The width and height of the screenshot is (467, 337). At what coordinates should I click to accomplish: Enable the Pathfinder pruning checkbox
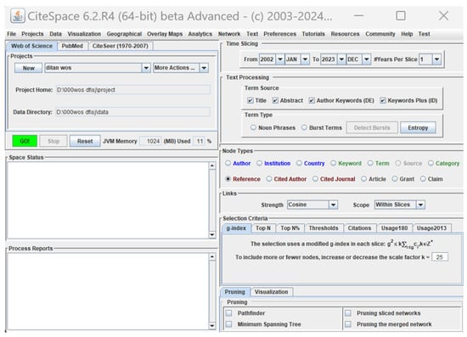tap(228, 313)
